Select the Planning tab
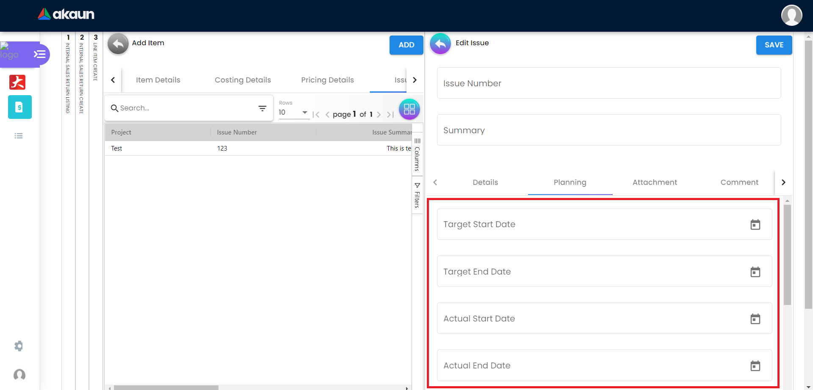Image resolution: width=813 pixels, height=390 pixels. [570, 182]
